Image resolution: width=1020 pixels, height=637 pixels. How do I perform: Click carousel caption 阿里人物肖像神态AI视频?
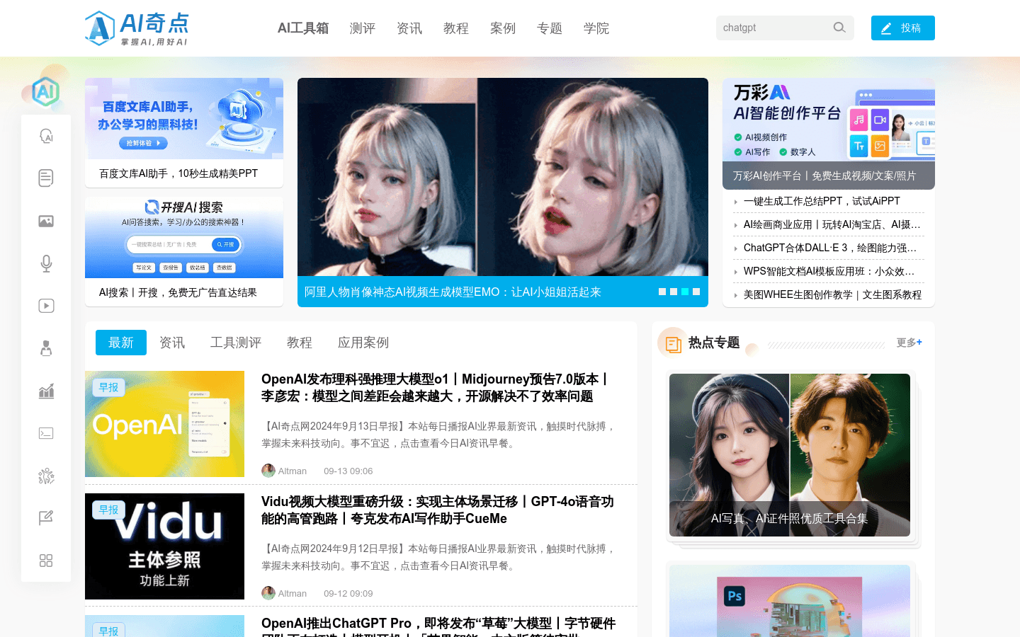453,292
